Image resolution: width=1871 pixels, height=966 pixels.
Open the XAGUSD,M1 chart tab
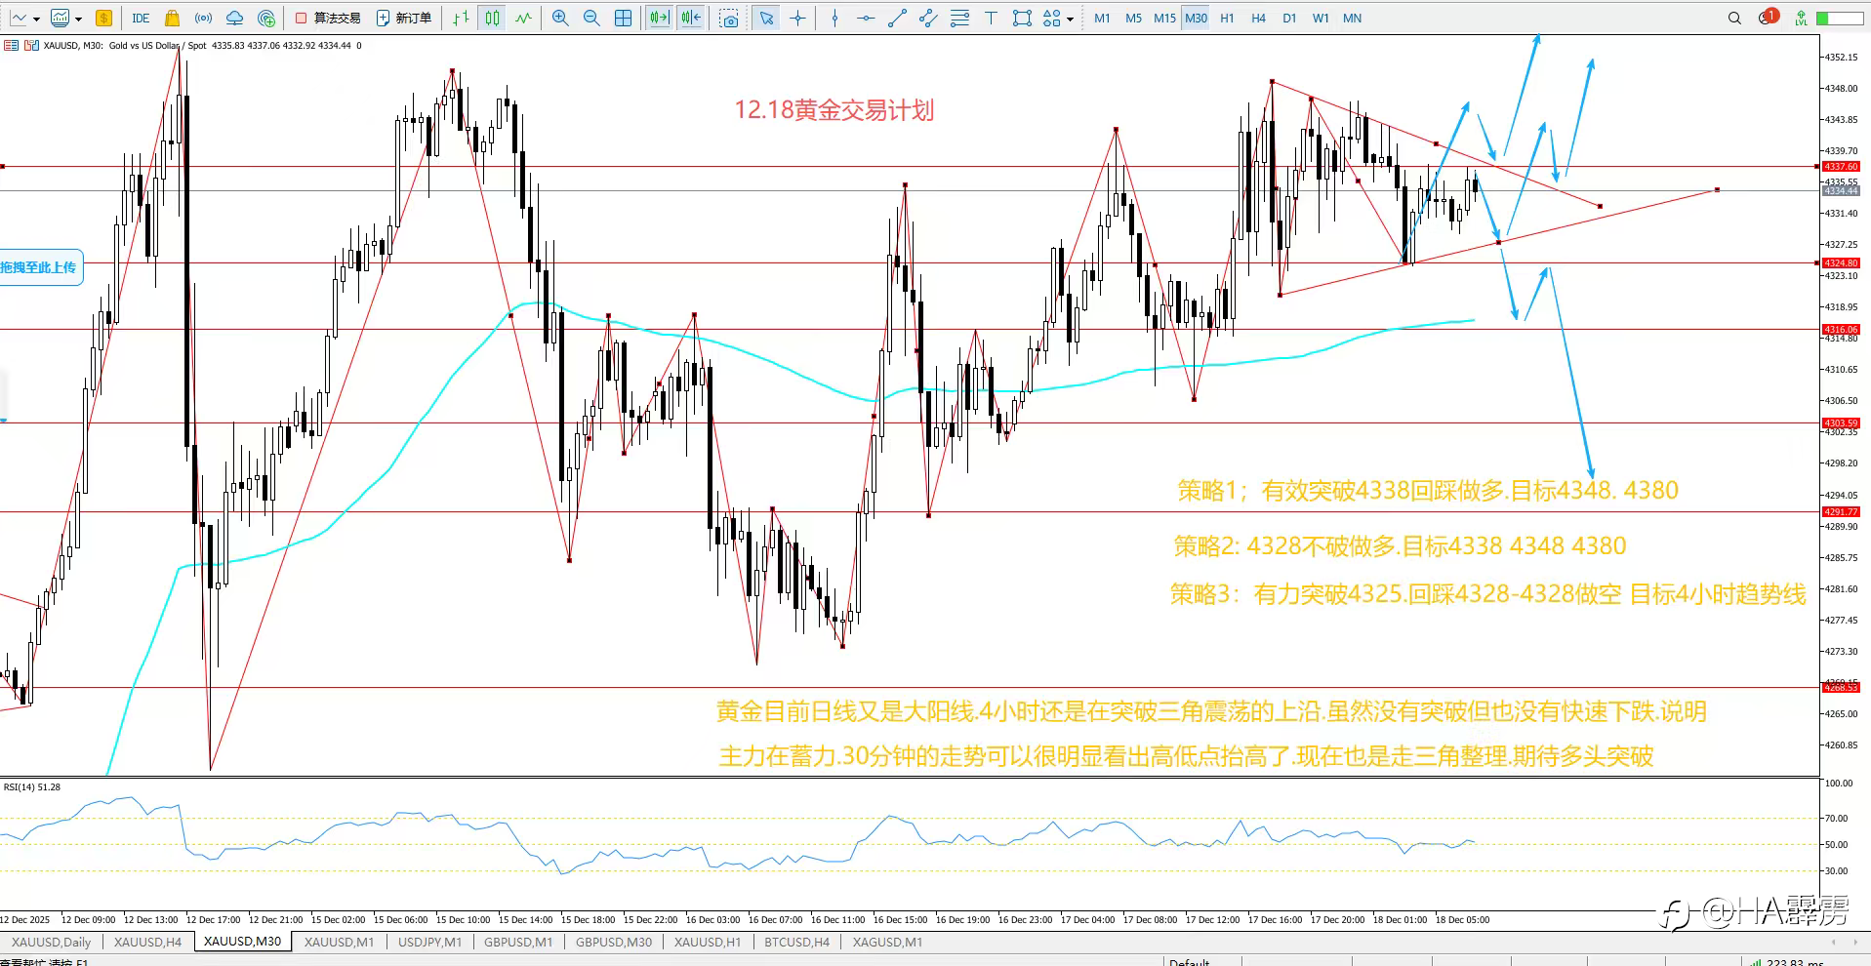pyautogui.click(x=887, y=942)
